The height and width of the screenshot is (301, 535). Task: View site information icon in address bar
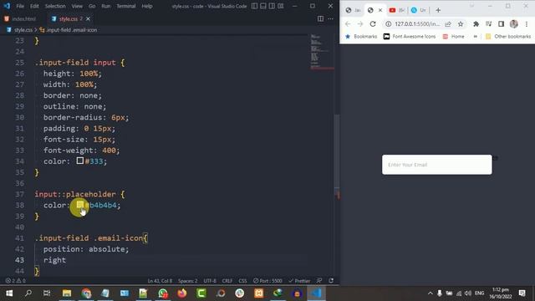coord(388,24)
